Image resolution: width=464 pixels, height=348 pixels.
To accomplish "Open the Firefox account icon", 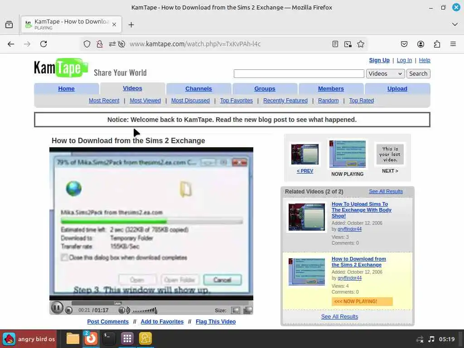I will 420,44.
